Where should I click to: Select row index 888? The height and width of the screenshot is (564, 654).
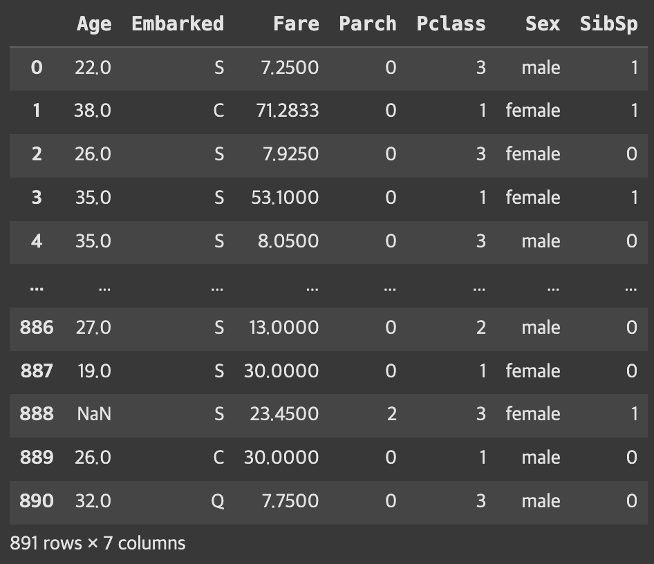(x=37, y=414)
